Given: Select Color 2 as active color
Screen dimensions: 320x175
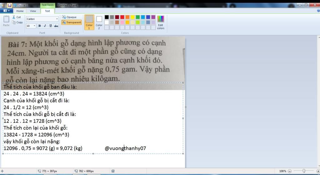Looking at the screenshot, I should [x=99, y=22].
